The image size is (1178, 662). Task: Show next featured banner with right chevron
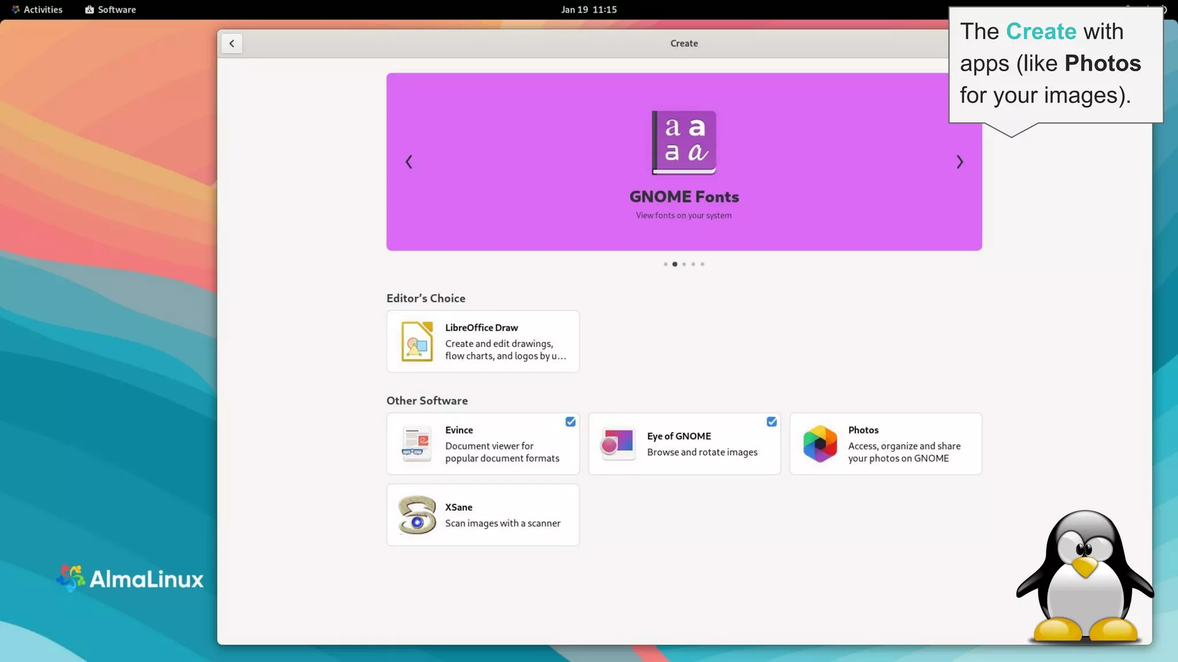(959, 162)
